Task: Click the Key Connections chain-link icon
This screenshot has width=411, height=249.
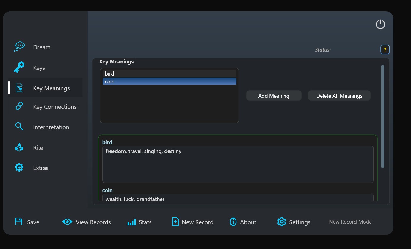Action: point(19,106)
